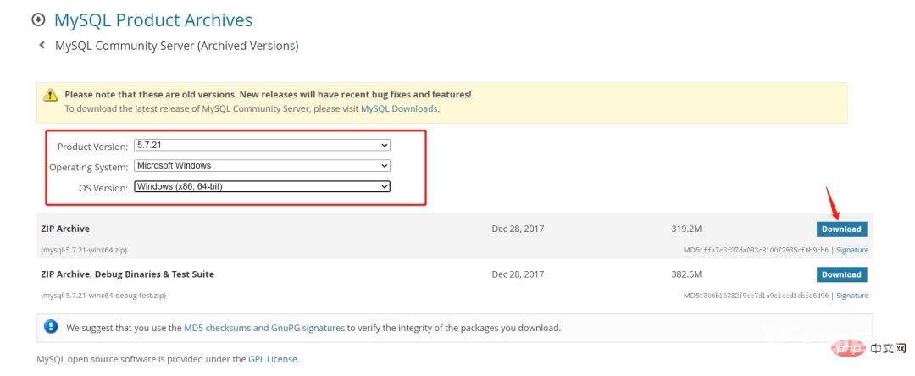Open the Signature link for mysql-5.7.21-winx64.zip
915x376 pixels.
pyautogui.click(x=852, y=250)
